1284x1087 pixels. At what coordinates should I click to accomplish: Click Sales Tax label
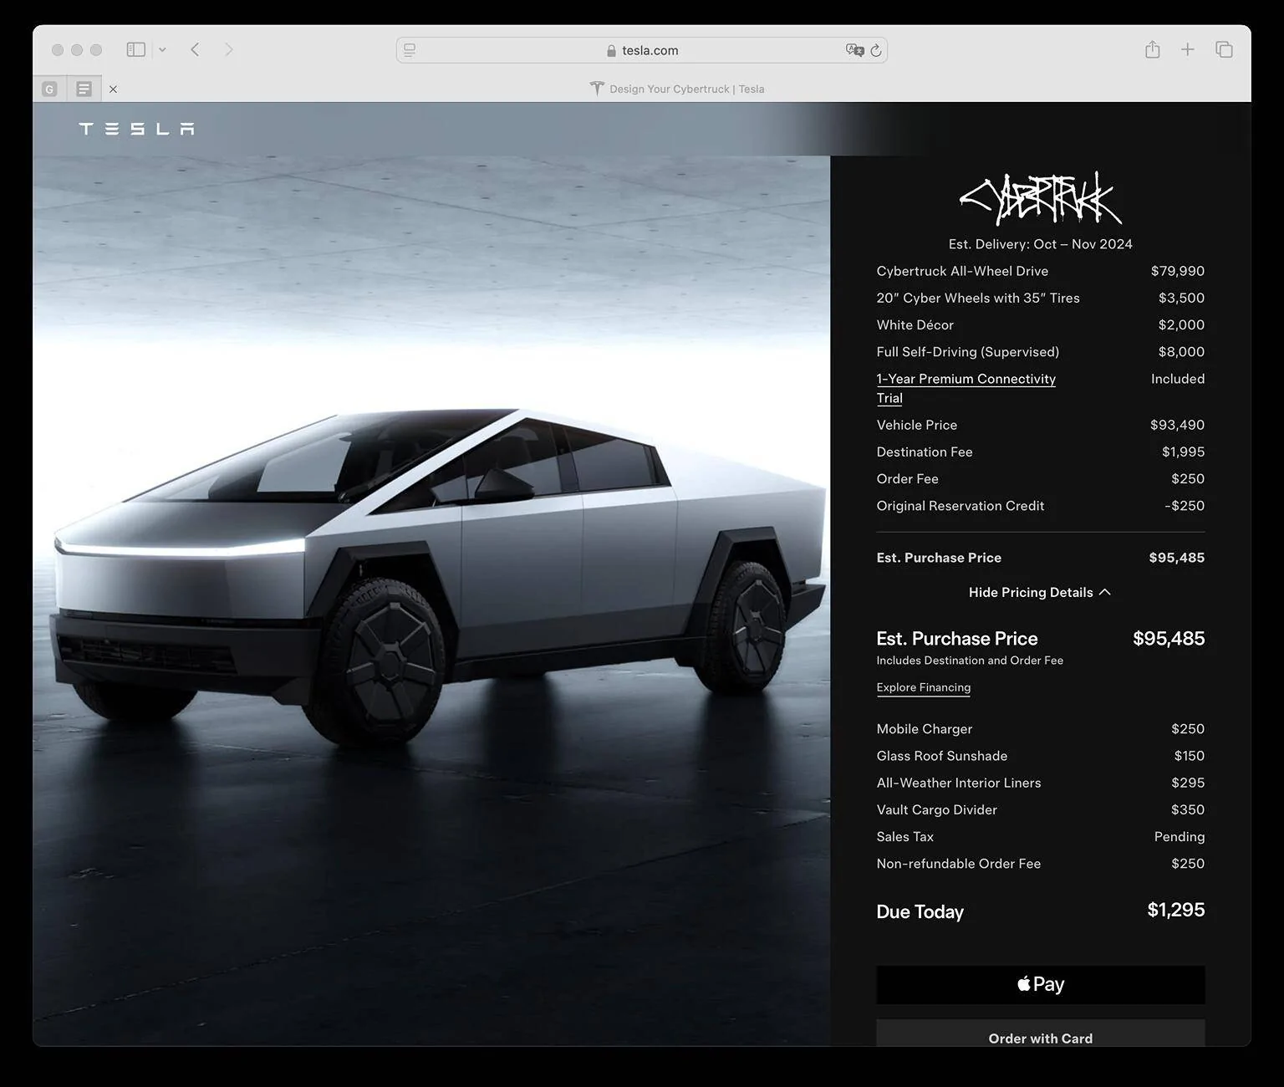(x=904, y=837)
